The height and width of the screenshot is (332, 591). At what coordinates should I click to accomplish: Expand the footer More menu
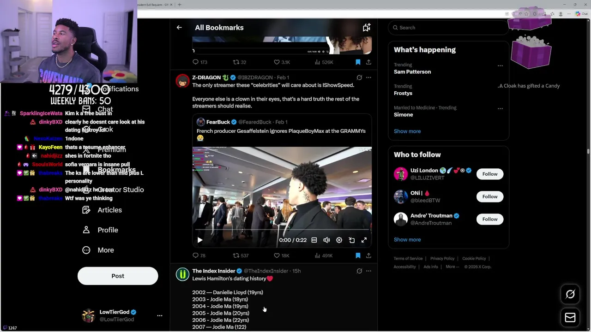tap(452, 267)
